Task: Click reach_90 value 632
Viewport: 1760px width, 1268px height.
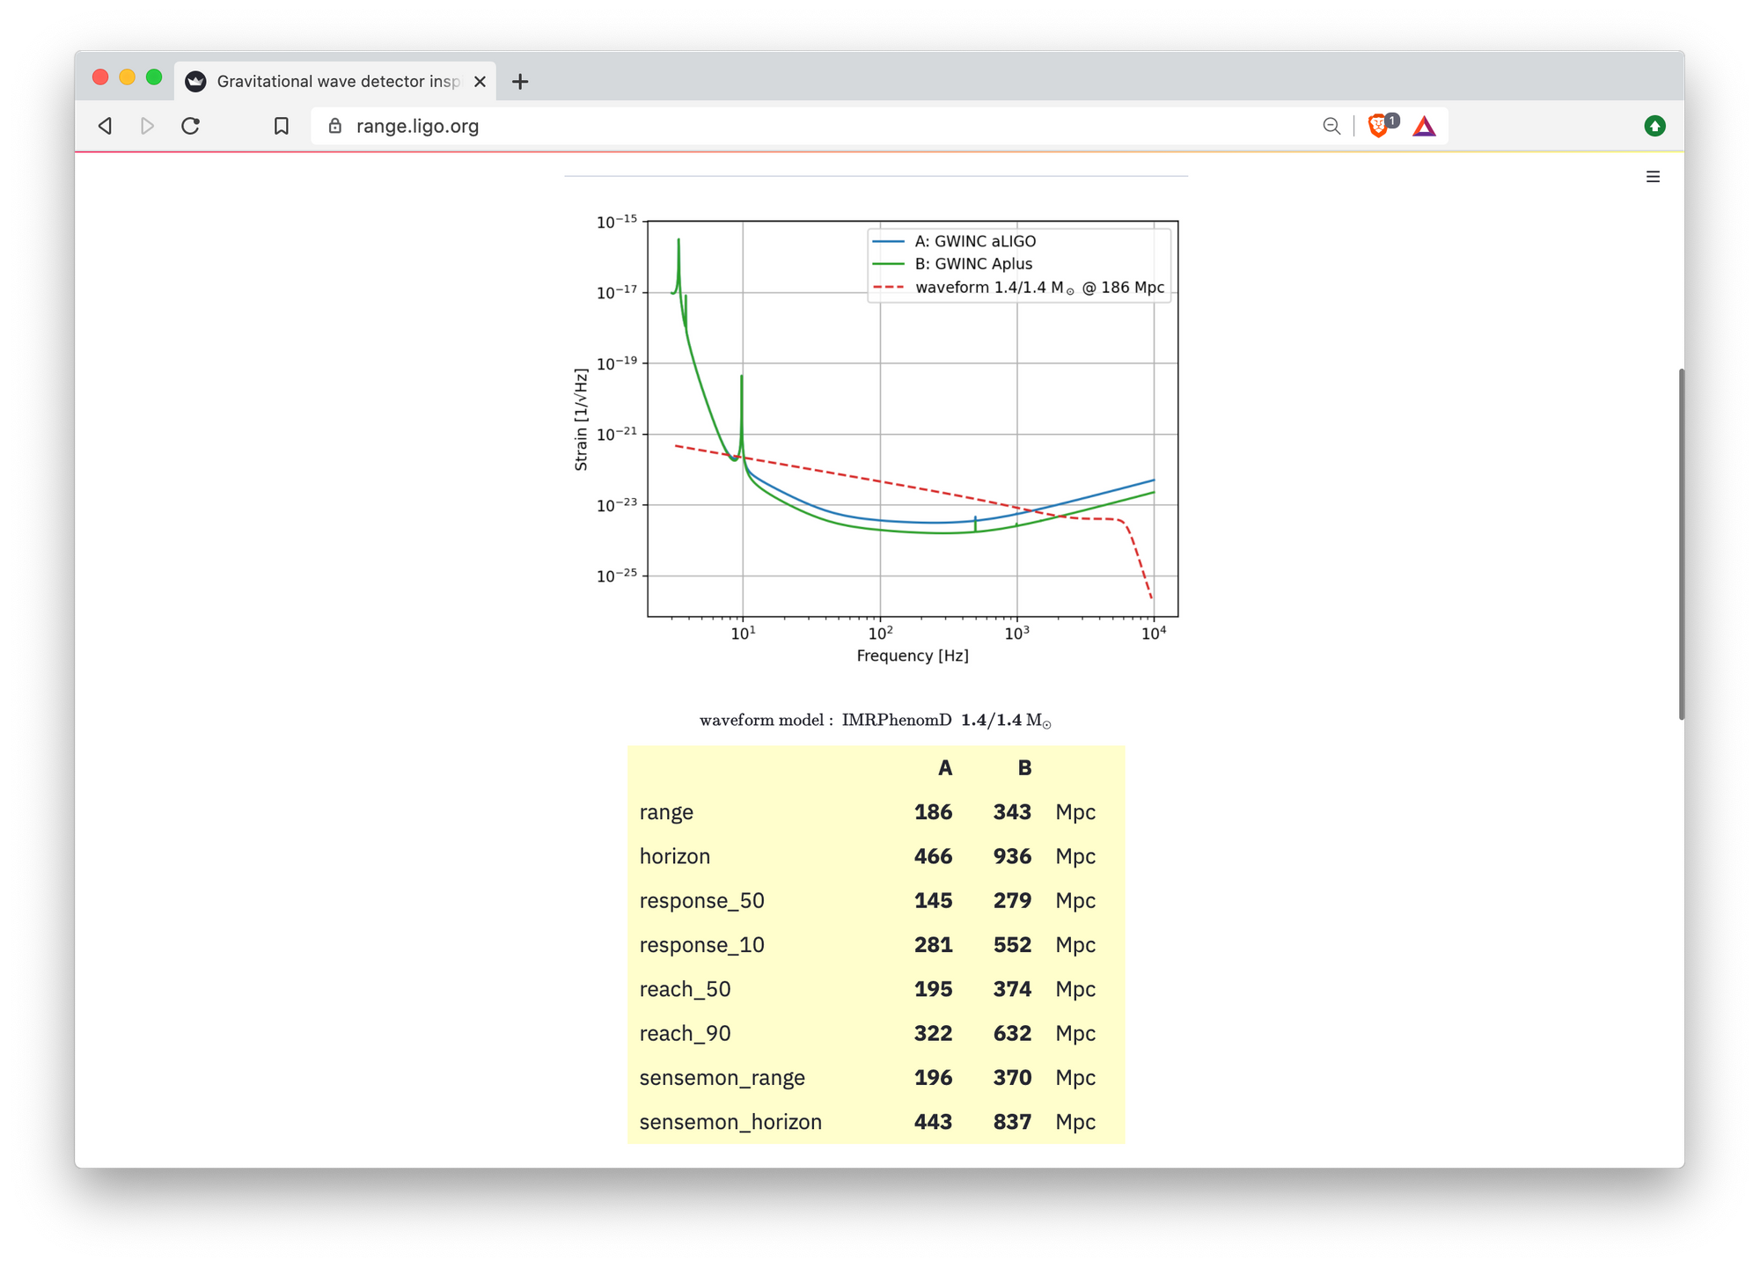Action: pyautogui.click(x=1012, y=1033)
